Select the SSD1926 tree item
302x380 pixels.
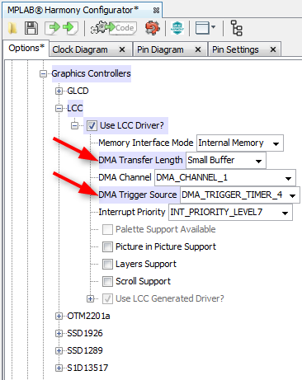coord(85,333)
